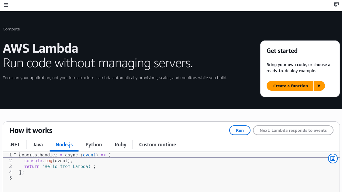Click the editor keyboard shortcuts icon
This screenshot has height=192, width=342.
333,159
